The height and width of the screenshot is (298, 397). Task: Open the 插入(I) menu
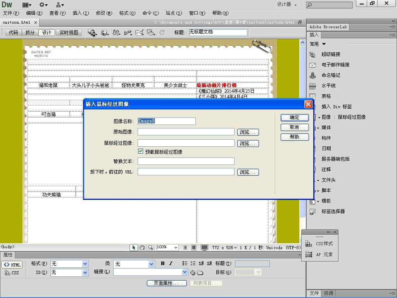click(x=81, y=13)
